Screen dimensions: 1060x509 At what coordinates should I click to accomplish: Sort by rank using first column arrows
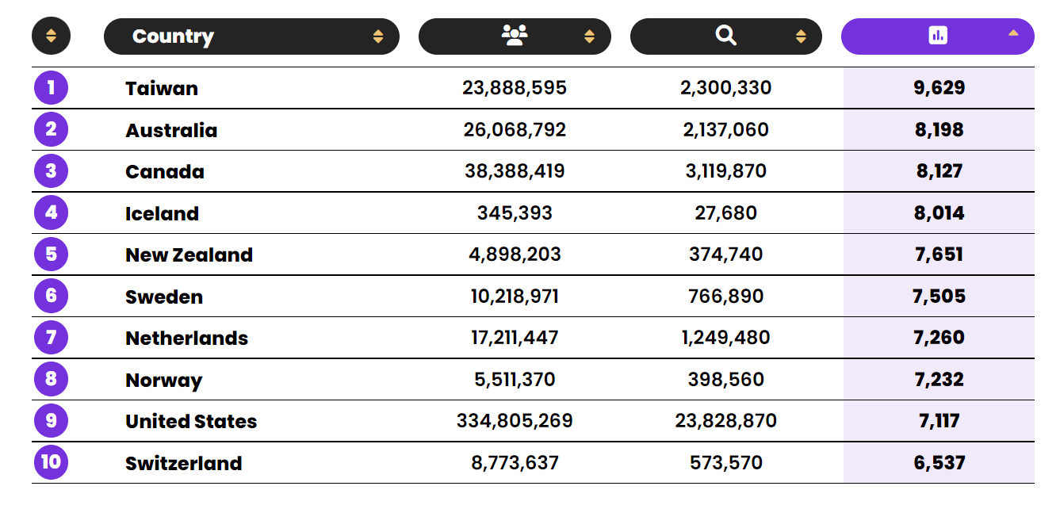point(51,36)
